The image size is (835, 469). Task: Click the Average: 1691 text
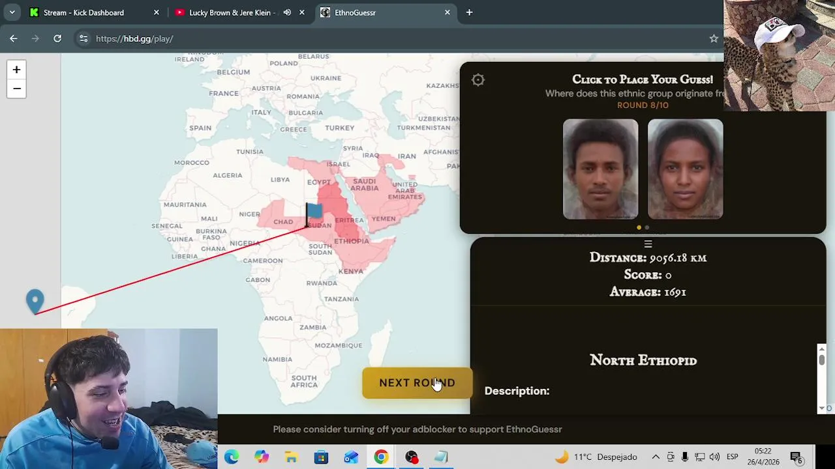[648, 292]
